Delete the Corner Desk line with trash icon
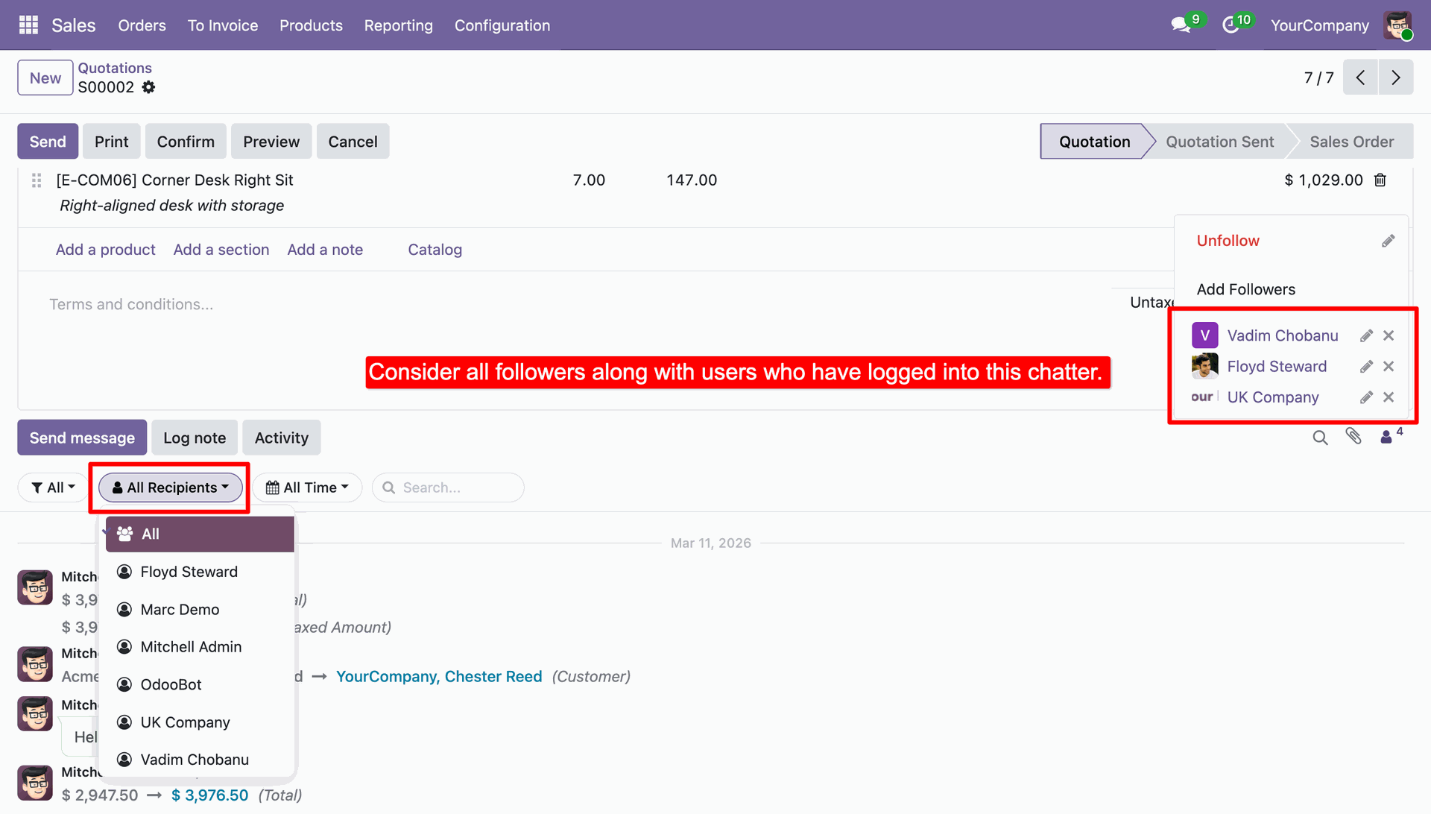This screenshot has width=1431, height=814. [1380, 180]
